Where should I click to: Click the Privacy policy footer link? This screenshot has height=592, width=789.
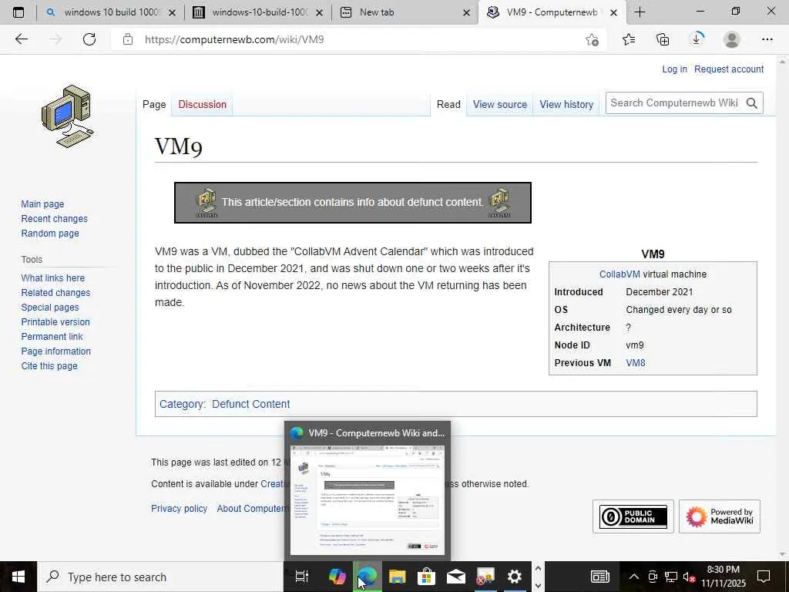point(179,509)
